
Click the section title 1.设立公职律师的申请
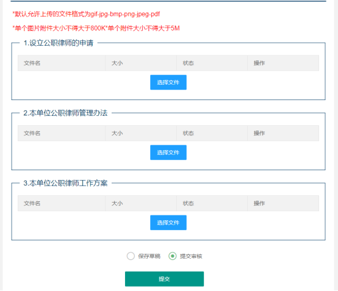59,43
